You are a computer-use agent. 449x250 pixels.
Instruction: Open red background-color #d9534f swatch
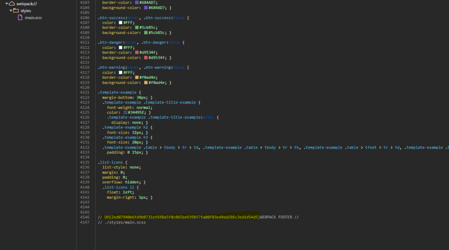pos(146,58)
